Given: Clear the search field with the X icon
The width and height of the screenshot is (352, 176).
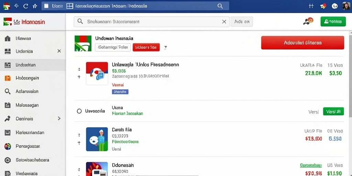Looking at the screenshot, I should pos(224,22).
